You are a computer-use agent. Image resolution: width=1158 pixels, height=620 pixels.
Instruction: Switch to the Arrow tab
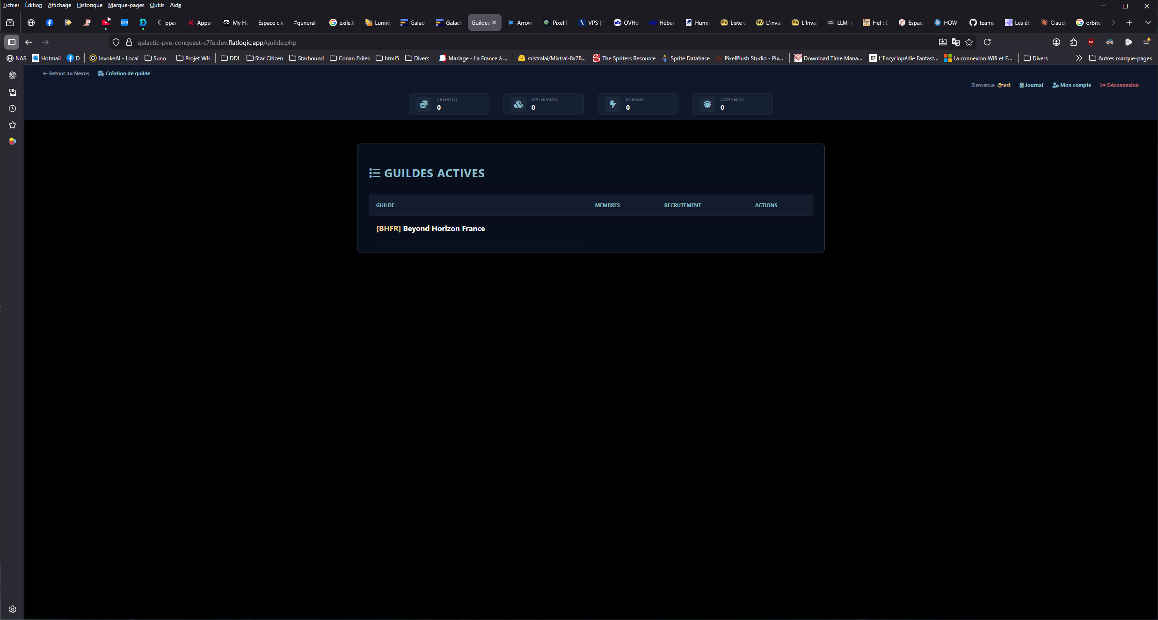point(520,22)
